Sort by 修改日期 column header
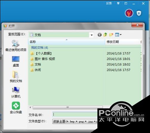Viewport: 150px width, 133px height. 122,42
